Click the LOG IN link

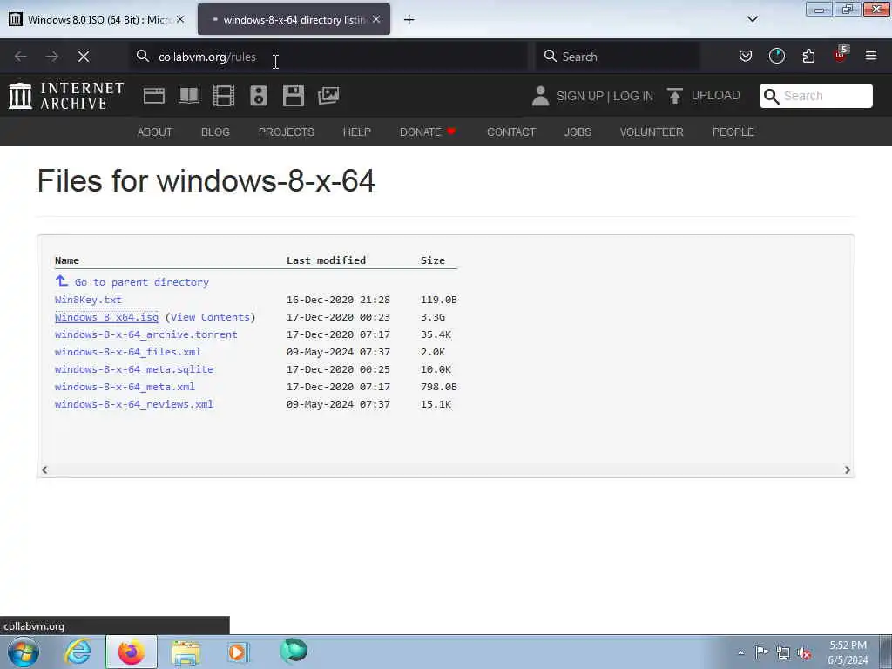coord(633,96)
